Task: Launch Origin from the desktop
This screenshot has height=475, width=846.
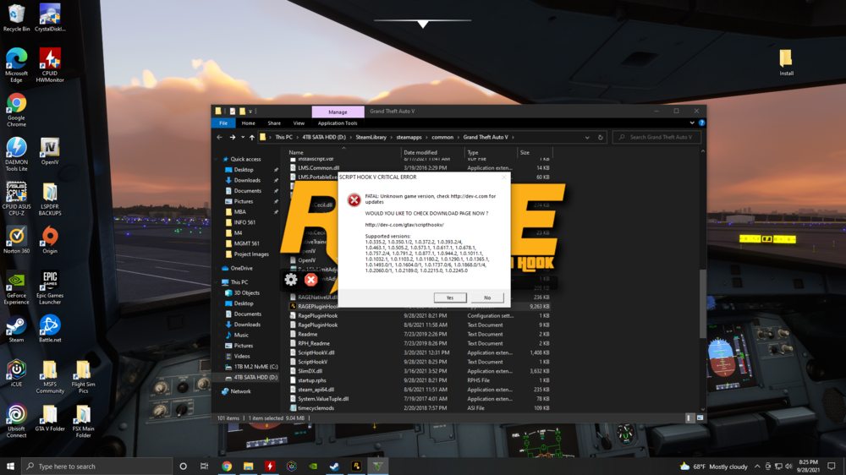Action: pyautogui.click(x=50, y=240)
